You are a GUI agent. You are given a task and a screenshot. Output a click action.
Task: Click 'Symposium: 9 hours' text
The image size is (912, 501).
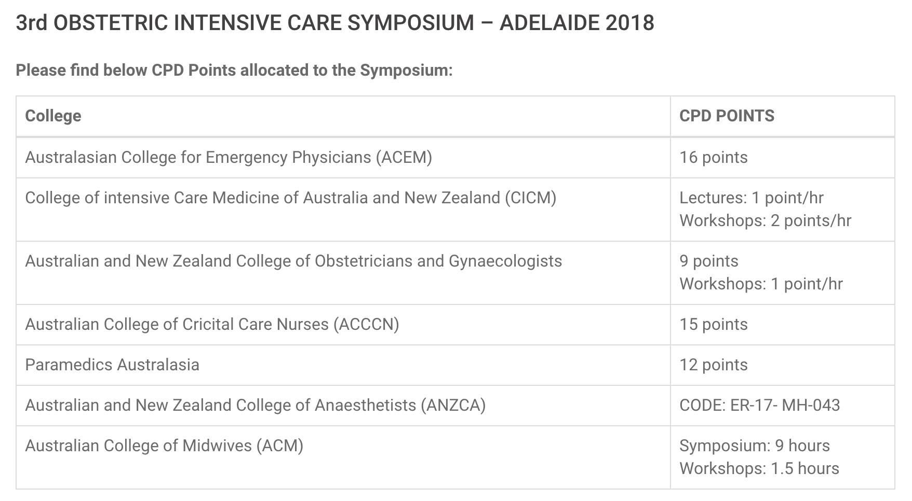pos(755,446)
